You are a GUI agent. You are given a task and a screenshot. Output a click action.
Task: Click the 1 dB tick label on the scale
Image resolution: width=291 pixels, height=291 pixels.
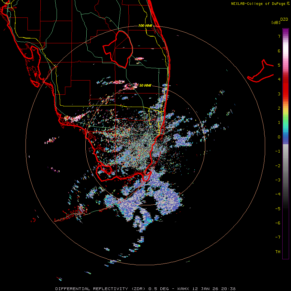(x=279, y=123)
